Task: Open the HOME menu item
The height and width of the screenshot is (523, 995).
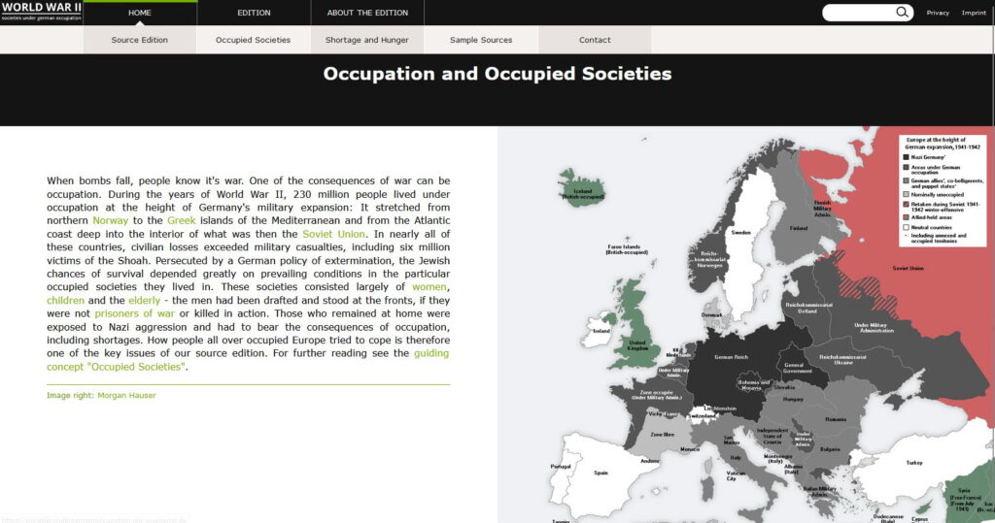Action: point(140,13)
